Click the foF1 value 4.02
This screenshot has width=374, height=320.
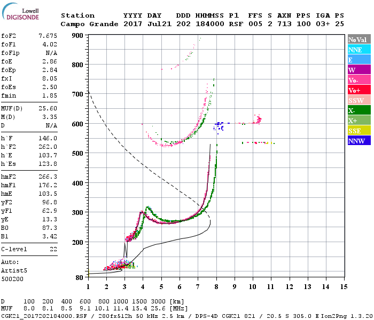[50, 44]
